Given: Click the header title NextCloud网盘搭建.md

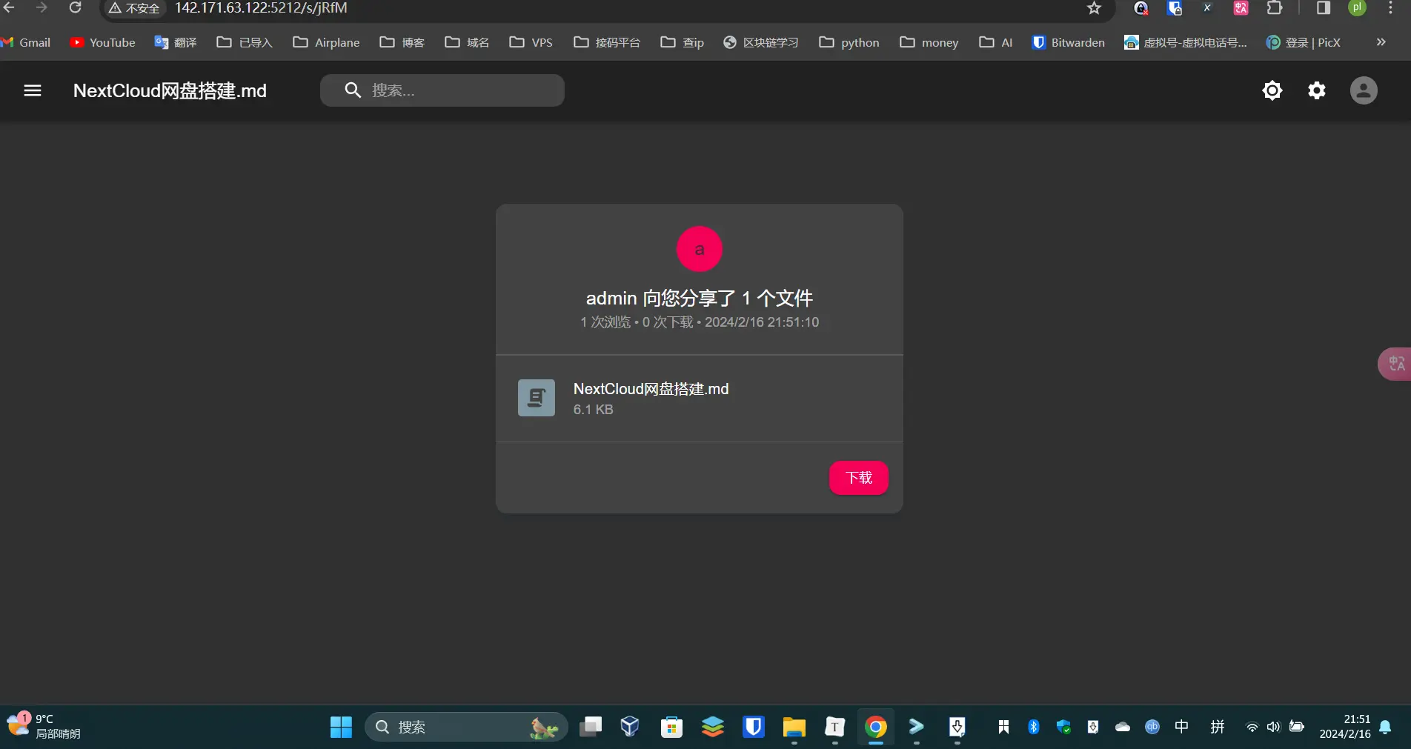Looking at the screenshot, I should [170, 90].
